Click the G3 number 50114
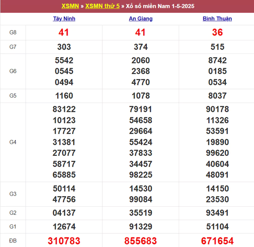 (x=64, y=189)
